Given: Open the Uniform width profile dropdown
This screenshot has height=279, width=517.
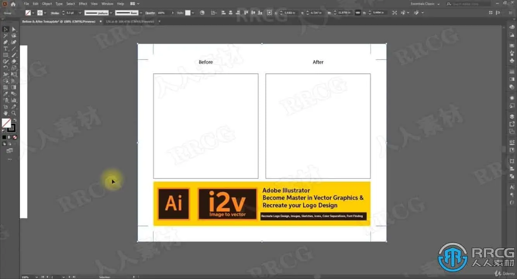Looking at the screenshot, I should pos(111,13).
